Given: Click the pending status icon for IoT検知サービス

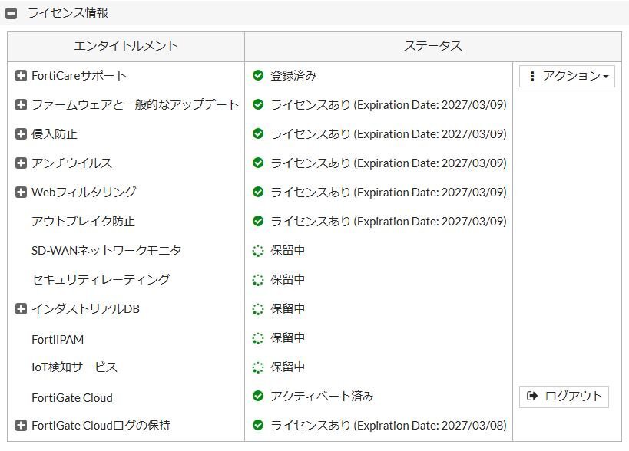Looking at the screenshot, I should (x=258, y=367).
